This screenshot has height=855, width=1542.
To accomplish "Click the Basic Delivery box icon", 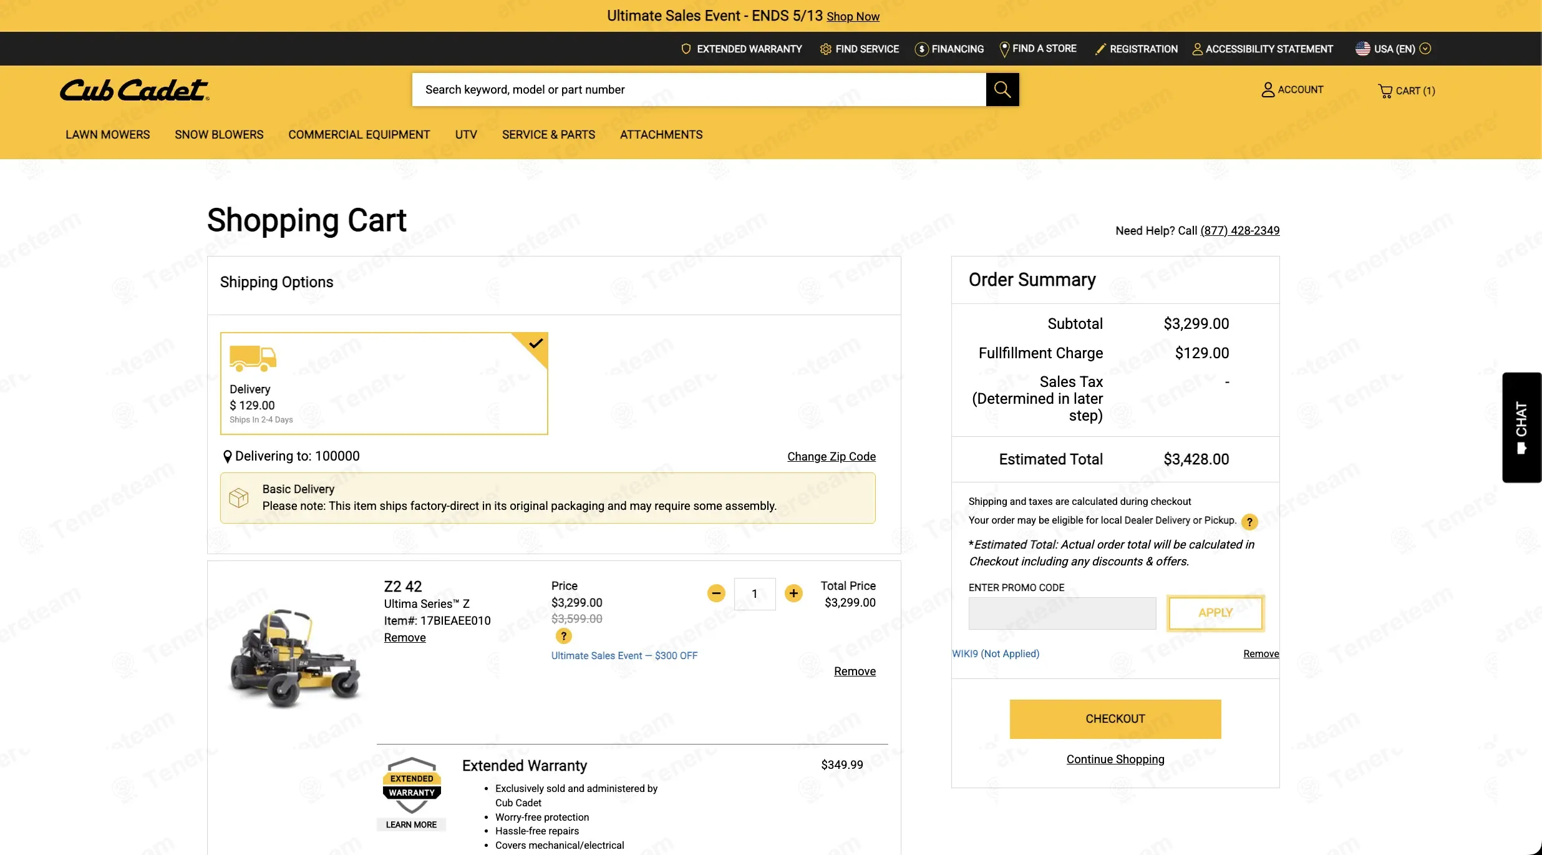I will coord(238,497).
